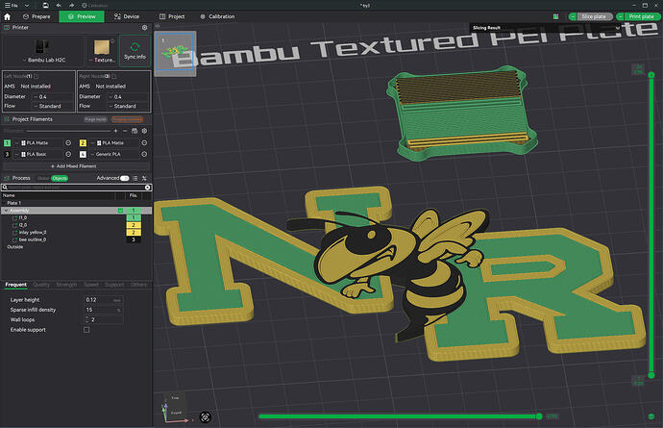Open the filament 1 PLA Matte dropdown
The height and width of the screenshot is (428, 663).
17,143
